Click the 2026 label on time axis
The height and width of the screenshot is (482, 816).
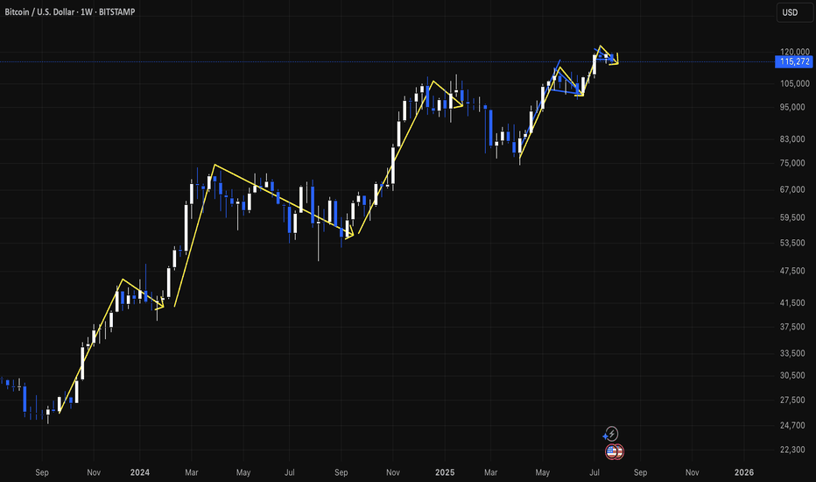pyautogui.click(x=743, y=472)
